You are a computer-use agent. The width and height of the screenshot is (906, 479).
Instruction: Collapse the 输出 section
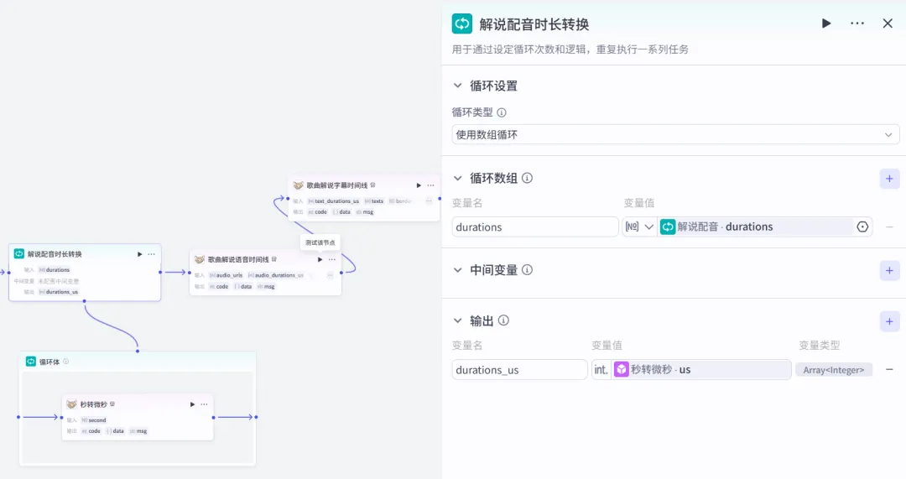point(458,320)
